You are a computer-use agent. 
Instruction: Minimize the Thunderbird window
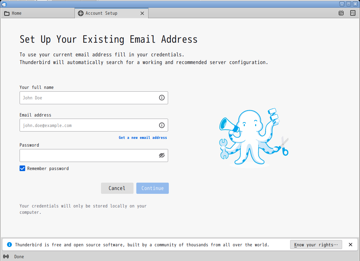(342, 4)
